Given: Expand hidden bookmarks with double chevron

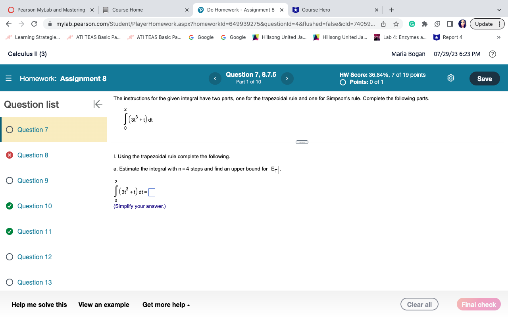Looking at the screenshot, I should coord(498,37).
